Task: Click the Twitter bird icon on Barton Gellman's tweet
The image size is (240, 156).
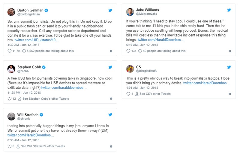Action: pos(110,10)
